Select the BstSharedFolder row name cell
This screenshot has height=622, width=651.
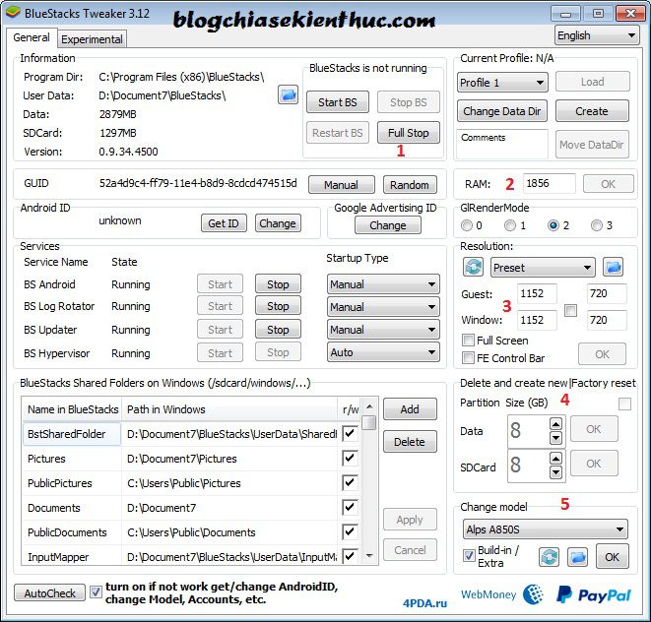[72, 434]
